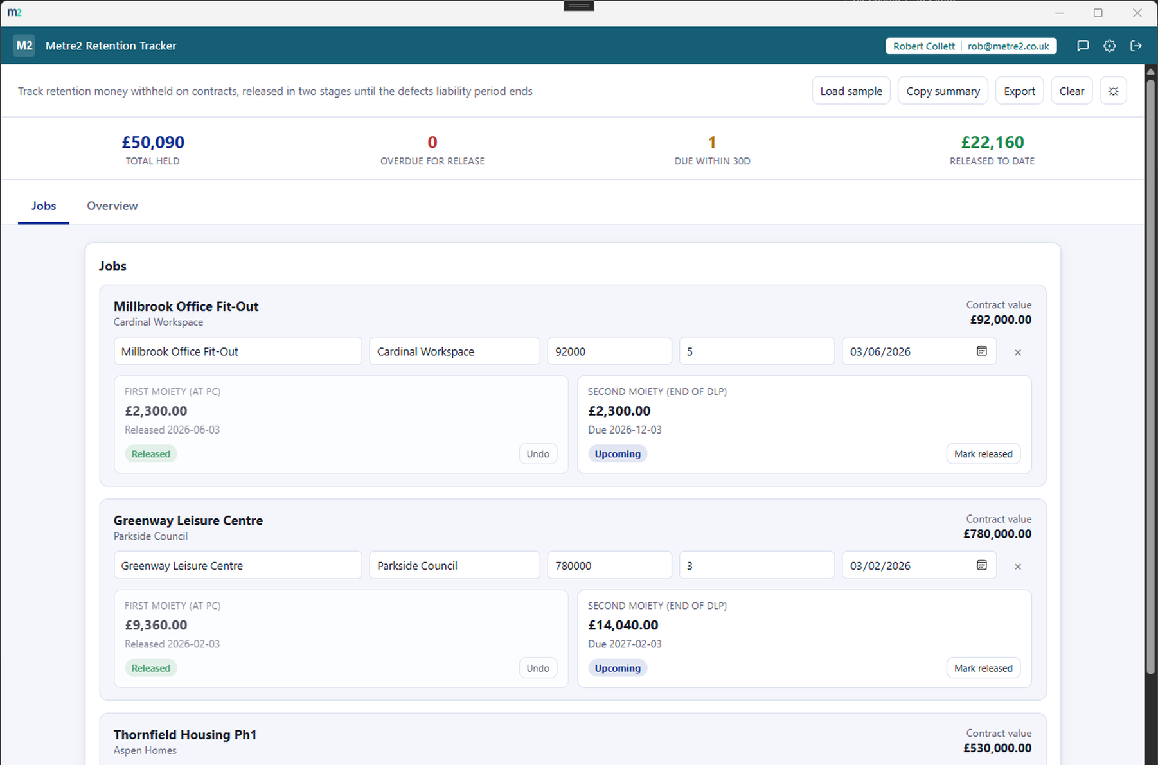Switch to the Overview tab
Screen dimensions: 1158x765
[x=112, y=206]
